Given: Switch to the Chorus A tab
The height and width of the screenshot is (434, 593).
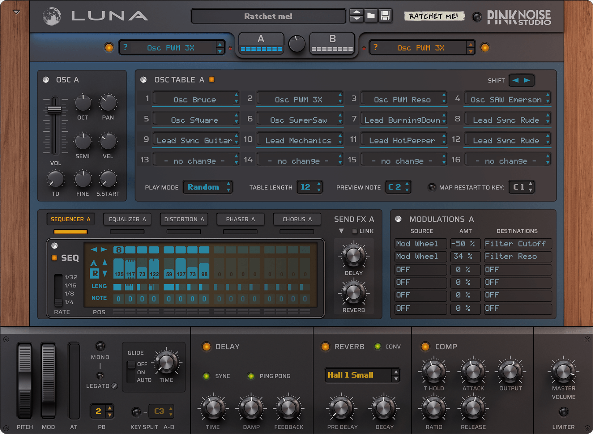Looking at the screenshot, I should (297, 219).
